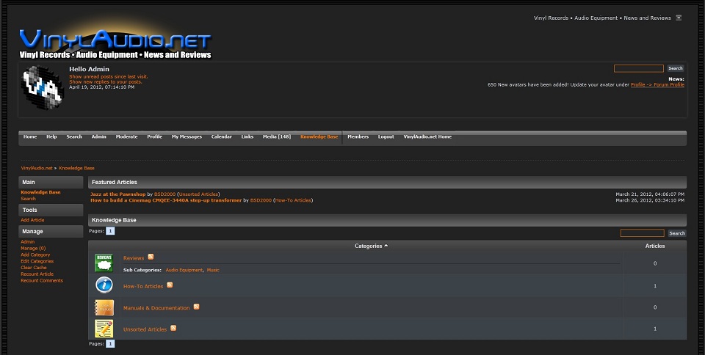Open Manuals & Documentation category
The height and width of the screenshot is (355, 705).
156,308
